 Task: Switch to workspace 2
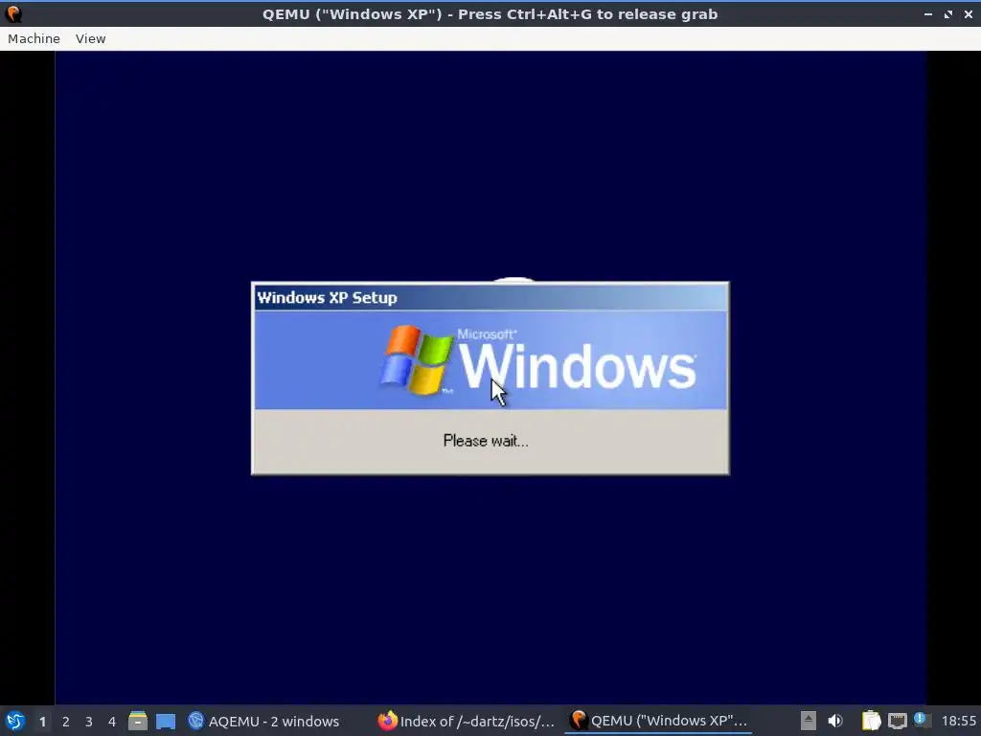66,722
